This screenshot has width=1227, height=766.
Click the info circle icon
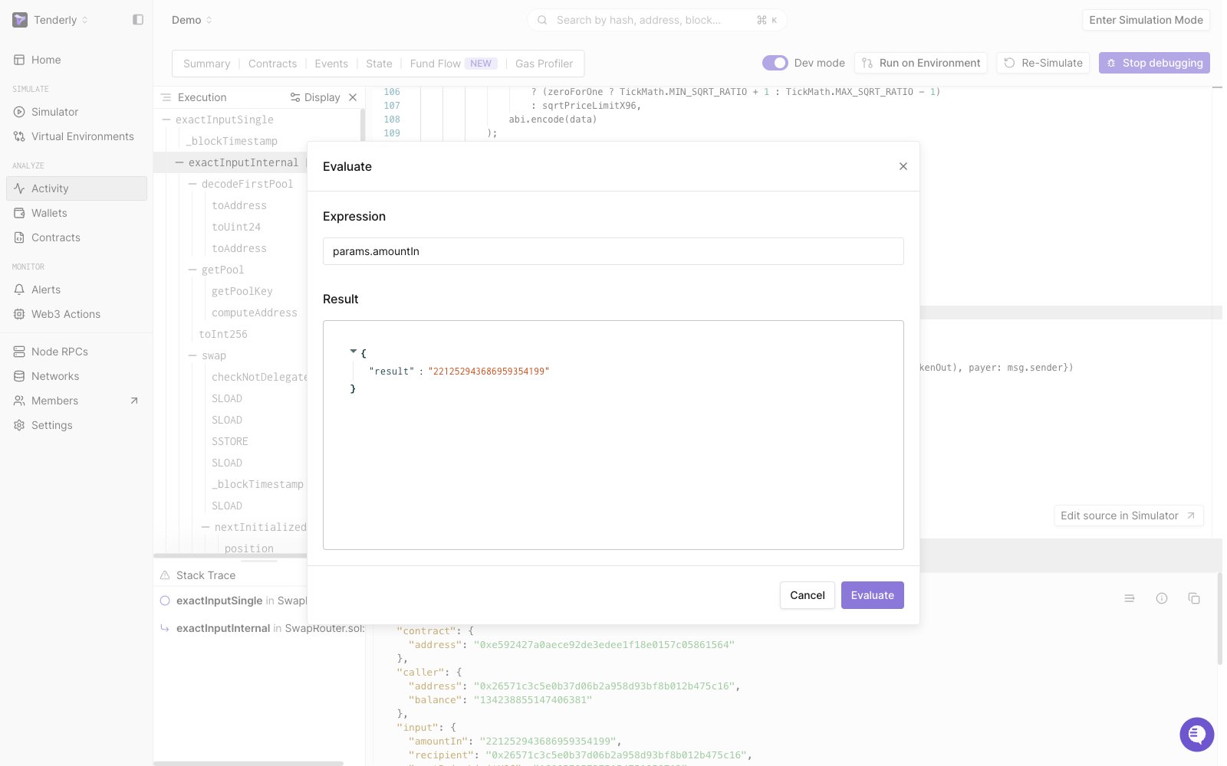pos(1162,598)
